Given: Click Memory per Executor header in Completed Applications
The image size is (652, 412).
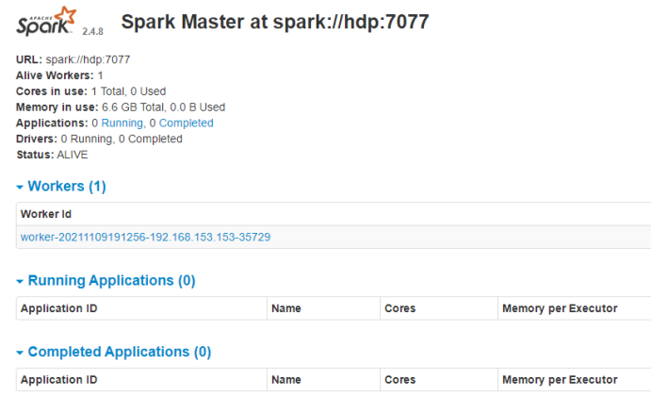Looking at the screenshot, I should (560, 380).
